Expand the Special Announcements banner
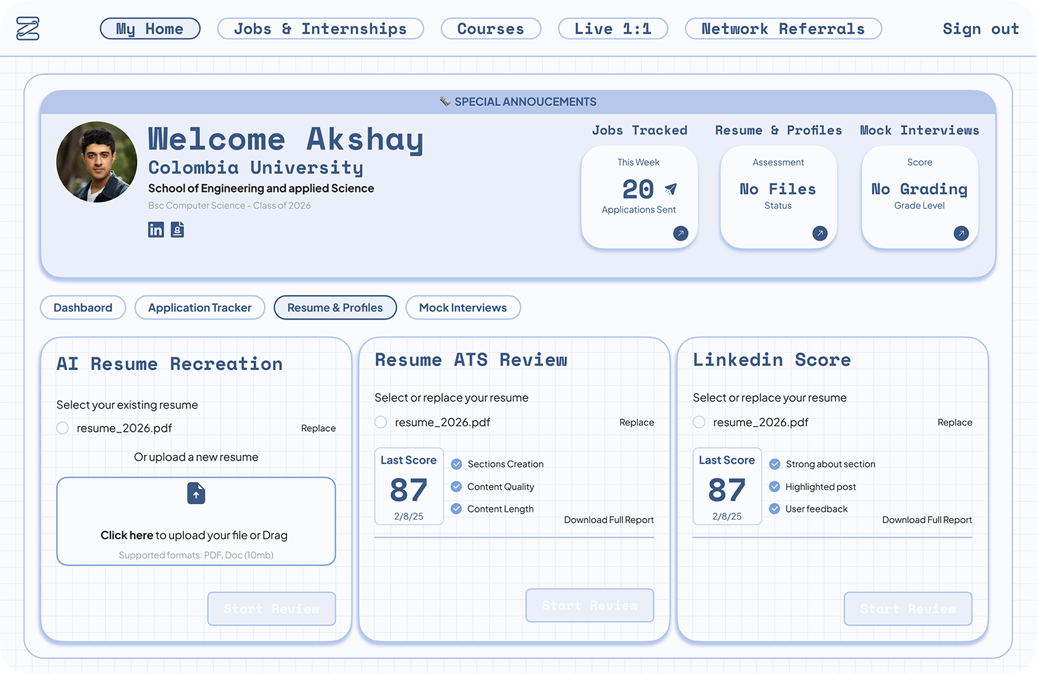Image resolution: width=1037 pixels, height=674 pixels. point(518,101)
